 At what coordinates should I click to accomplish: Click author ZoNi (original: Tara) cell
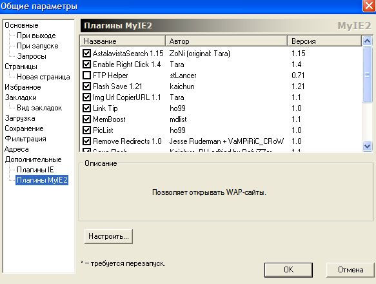pos(200,54)
